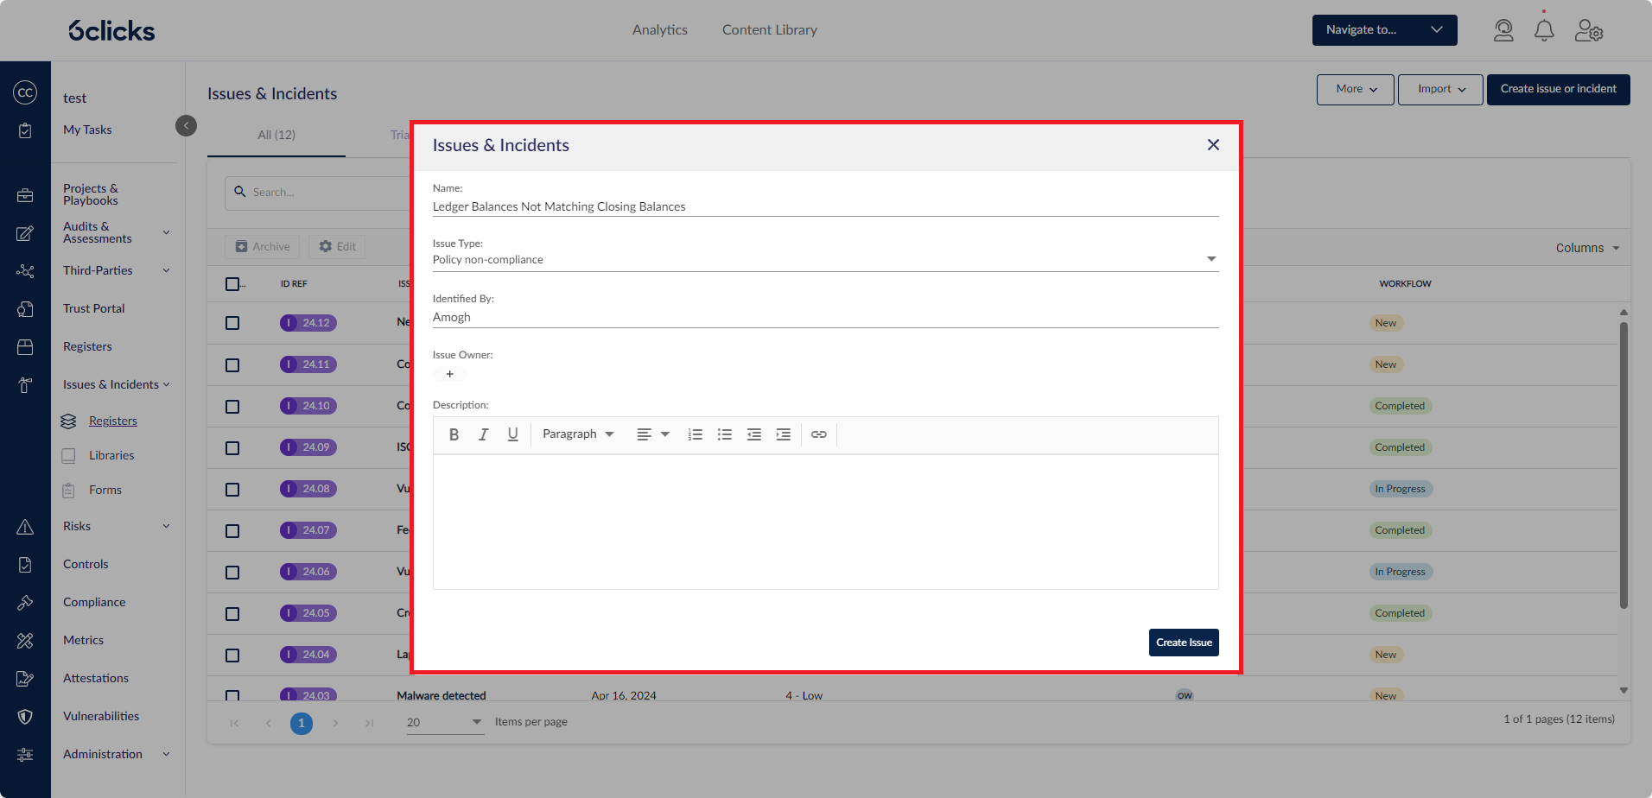
Task: Expand the Paragraph style dropdown
Action: [577, 434]
